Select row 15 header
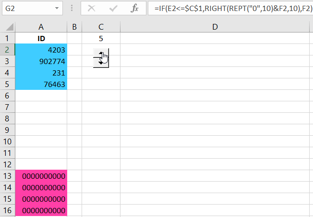313x217 pixels. 7,199
